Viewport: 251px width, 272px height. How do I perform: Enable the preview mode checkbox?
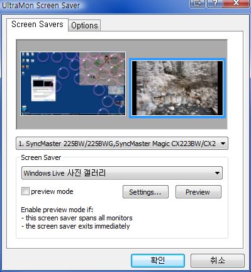point(25,191)
